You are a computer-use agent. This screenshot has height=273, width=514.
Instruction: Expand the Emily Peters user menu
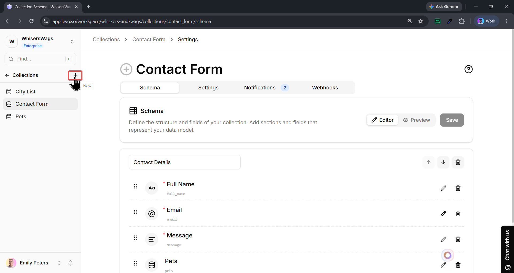(59, 263)
